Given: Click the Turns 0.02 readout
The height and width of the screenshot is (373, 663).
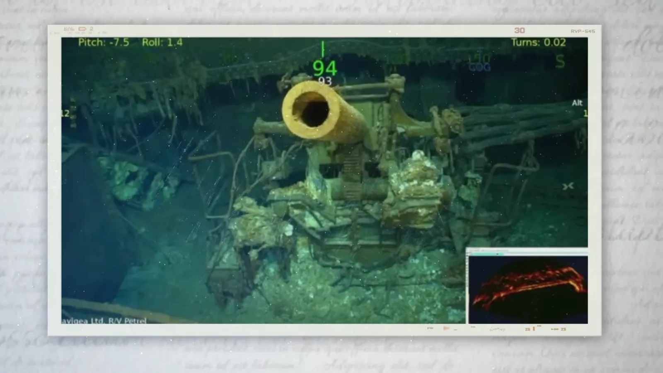Looking at the screenshot, I should [538, 42].
